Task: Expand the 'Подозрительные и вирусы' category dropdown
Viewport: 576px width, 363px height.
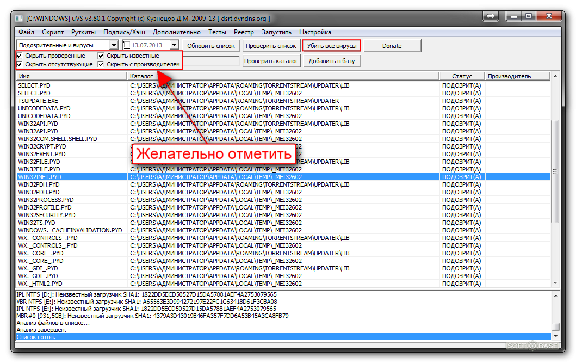Action: pyautogui.click(x=113, y=45)
